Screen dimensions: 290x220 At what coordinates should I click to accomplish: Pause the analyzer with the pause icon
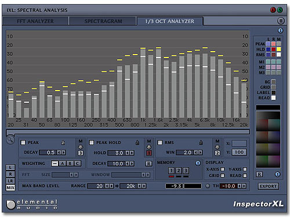[x=281, y=21]
